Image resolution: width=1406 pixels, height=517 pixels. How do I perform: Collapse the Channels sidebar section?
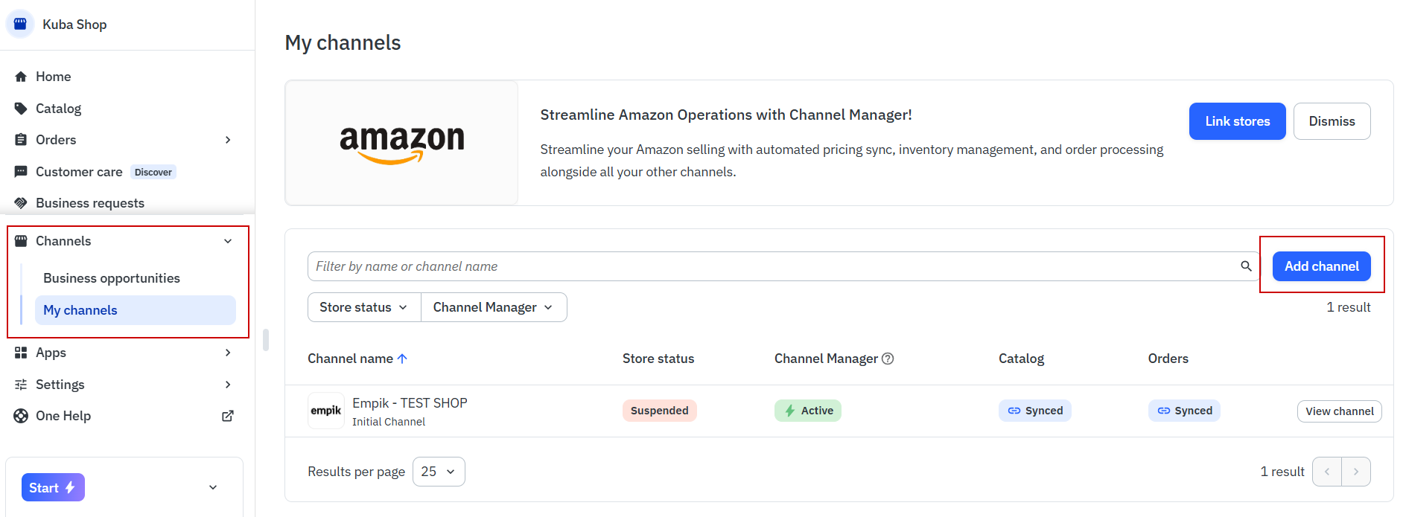tap(228, 241)
